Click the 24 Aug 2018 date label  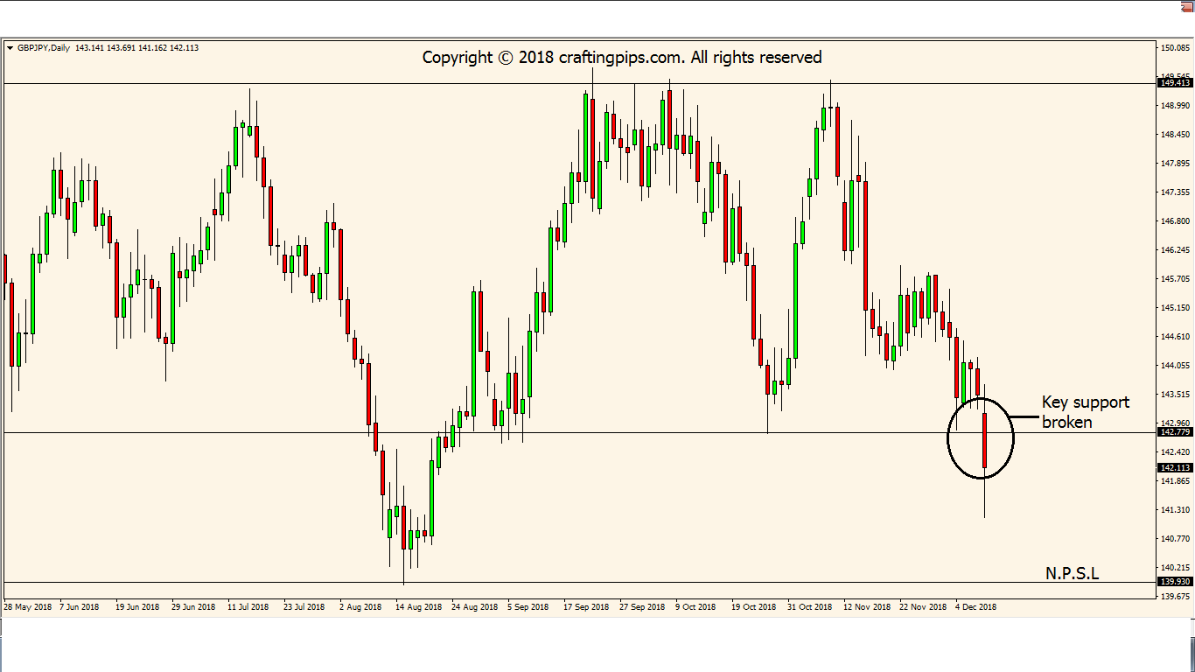click(474, 606)
